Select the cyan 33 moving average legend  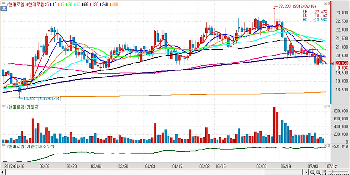click(x=77, y=4)
